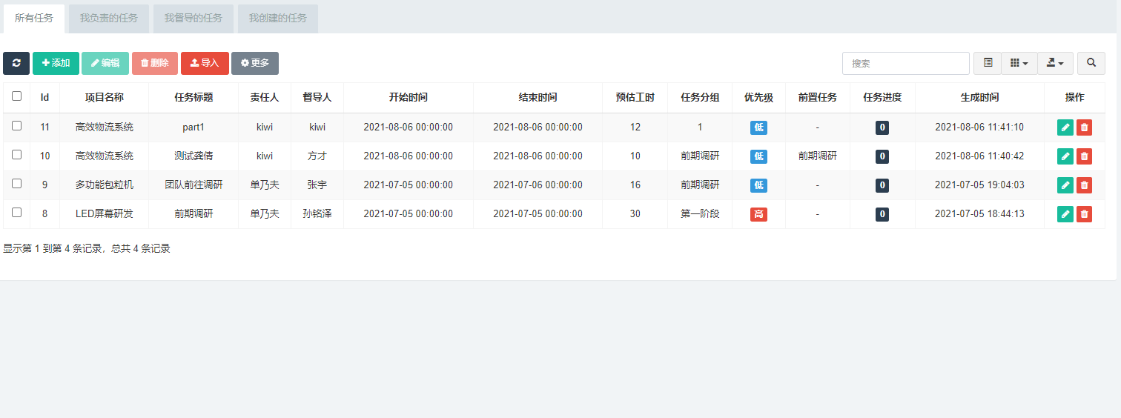Sort by 生成时间 column header
Viewport: 1121px width, 418px height.
[979, 97]
